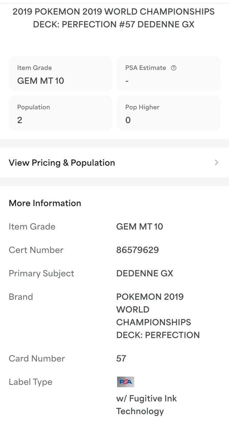Click the pop higher count 0
The width and height of the screenshot is (229, 428).
128,120
